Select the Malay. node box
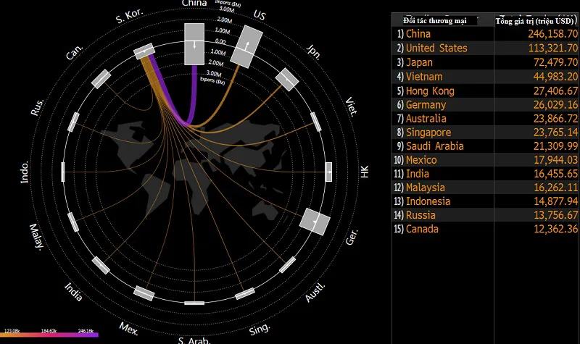580x344 pixels. coord(73,222)
